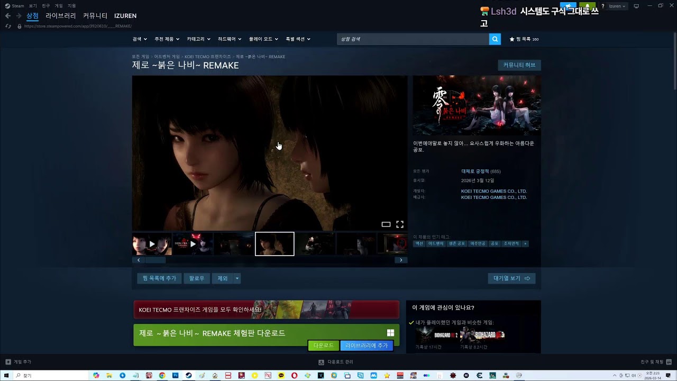Click the 제외 button
The height and width of the screenshot is (381, 677).
click(x=223, y=278)
